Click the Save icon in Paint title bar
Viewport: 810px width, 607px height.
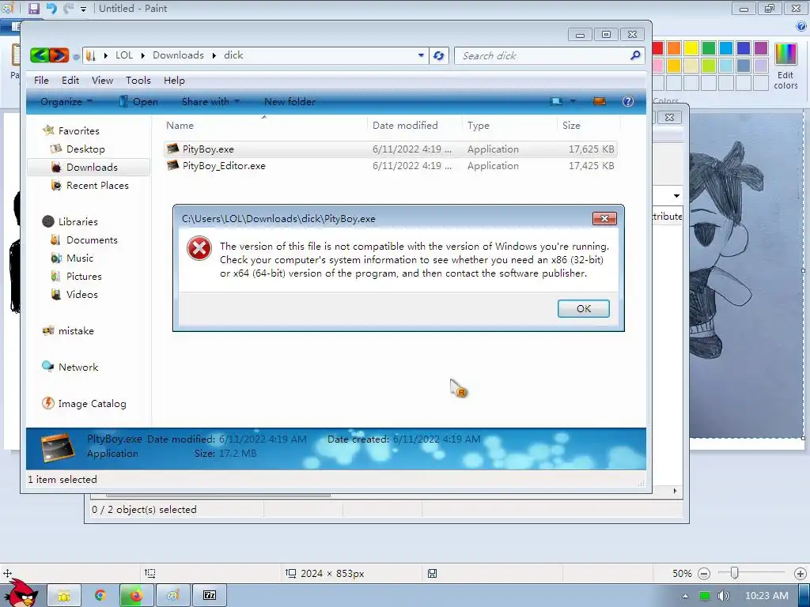[x=33, y=8]
